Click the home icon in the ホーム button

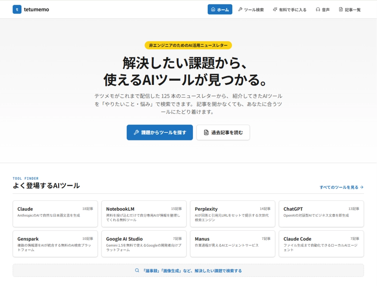pos(213,9)
